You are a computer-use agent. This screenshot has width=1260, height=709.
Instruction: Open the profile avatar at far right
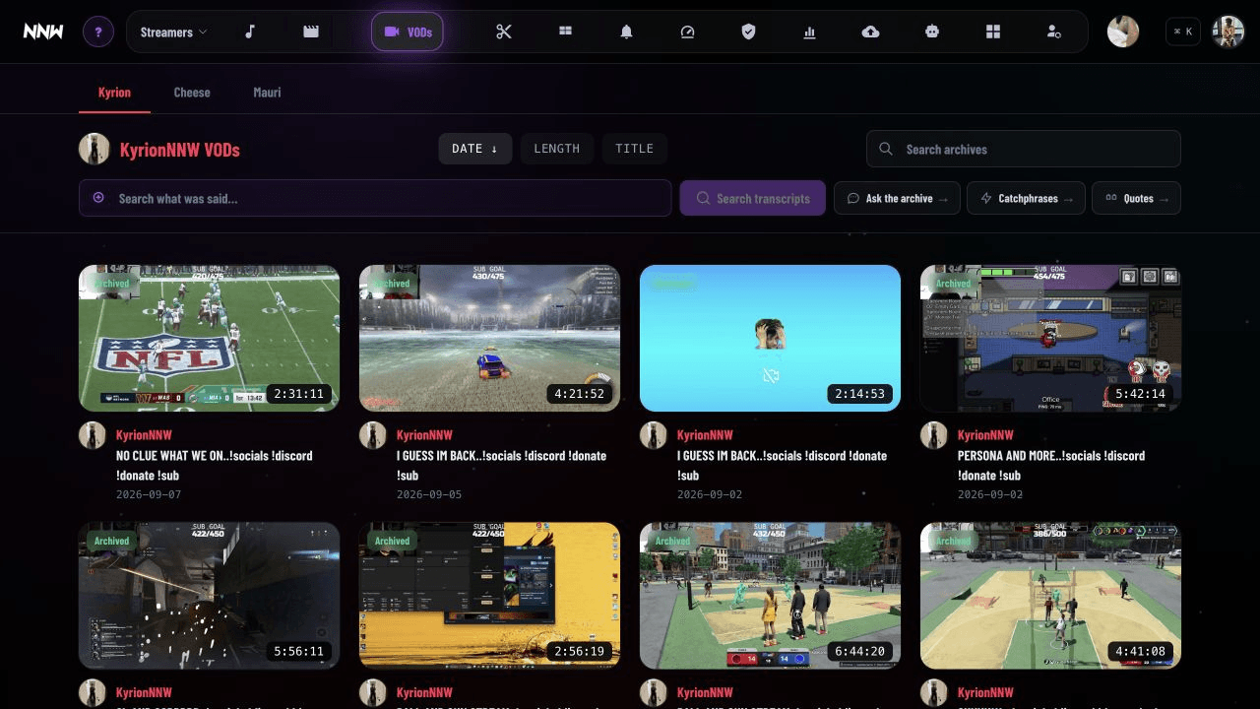pyautogui.click(x=1228, y=32)
